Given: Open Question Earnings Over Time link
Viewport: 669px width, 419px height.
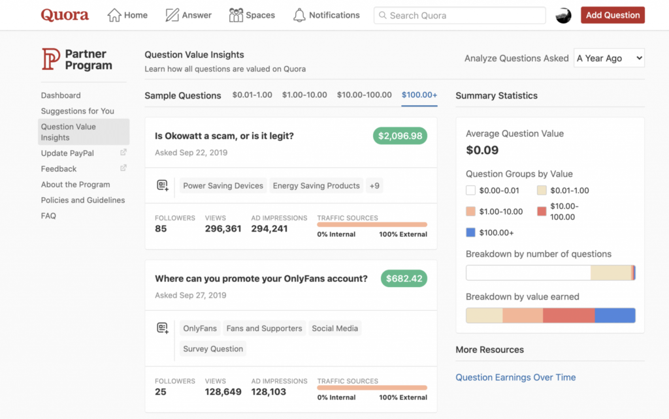Looking at the screenshot, I should (515, 377).
